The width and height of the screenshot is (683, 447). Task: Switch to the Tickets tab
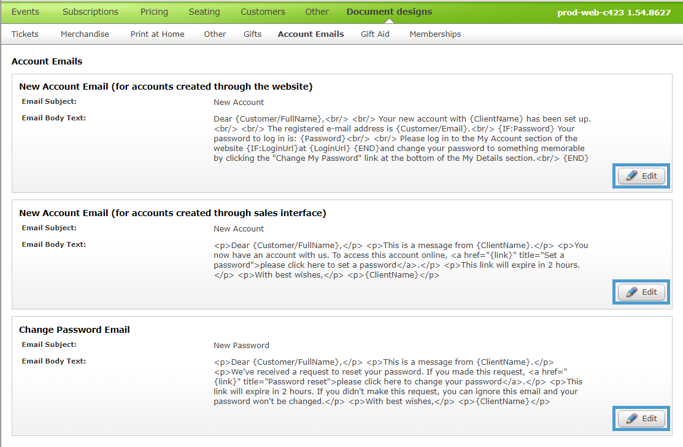click(25, 34)
